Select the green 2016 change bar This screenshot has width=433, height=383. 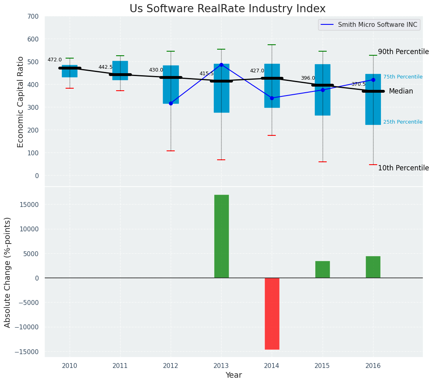[x=373, y=267]
